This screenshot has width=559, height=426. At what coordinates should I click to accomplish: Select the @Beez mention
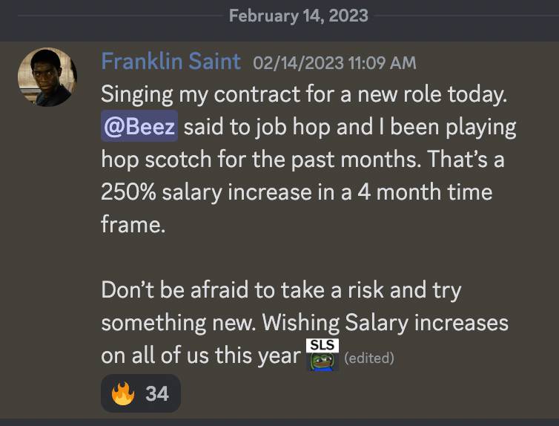[x=139, y=126]
